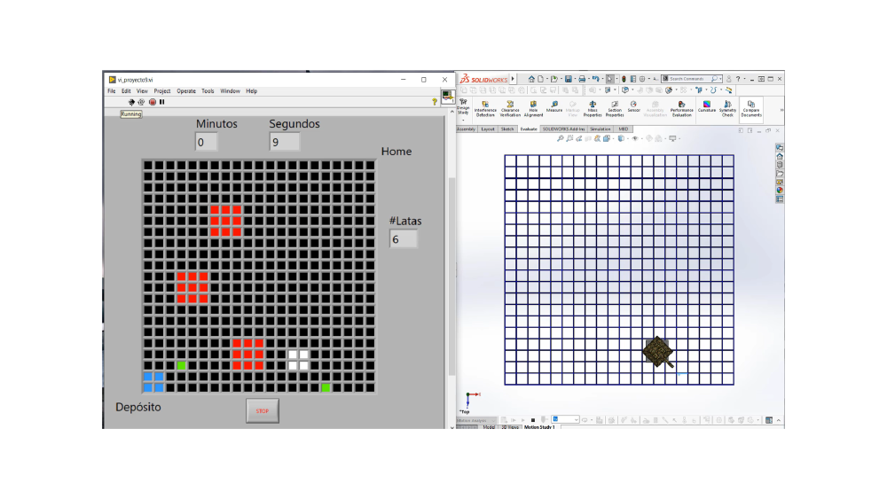Switch to the Simulation tab

tap(600, 129)
